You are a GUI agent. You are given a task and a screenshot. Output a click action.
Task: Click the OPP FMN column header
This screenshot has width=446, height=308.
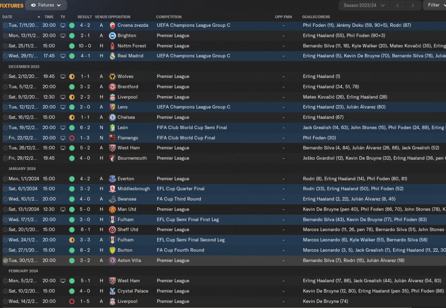coord(284,17)
